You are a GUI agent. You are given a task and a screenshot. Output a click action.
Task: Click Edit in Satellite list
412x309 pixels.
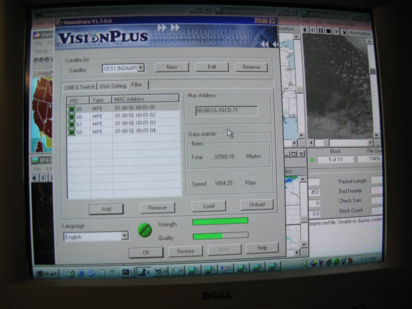(212, 67)
